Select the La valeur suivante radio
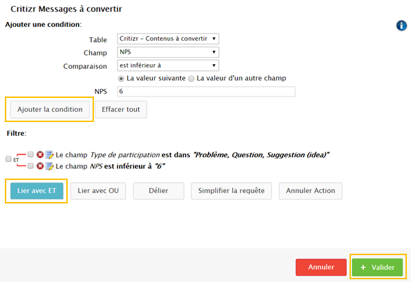Image resolution: width=411 pixels, height=282 pixels. [121, 79]
